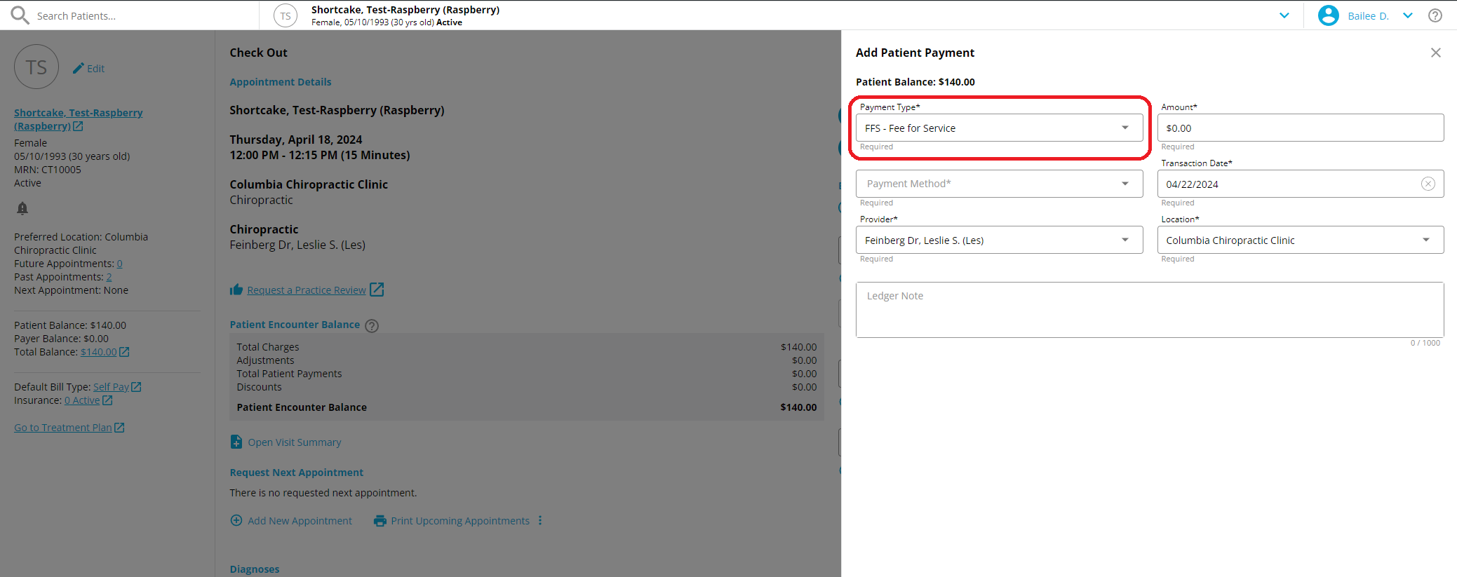
Task: Click the printer icon for upcoming appointments
Action: (x=380, y=521)
